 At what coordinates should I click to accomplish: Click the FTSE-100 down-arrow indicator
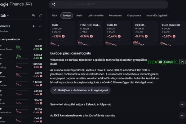click(91, 36)
